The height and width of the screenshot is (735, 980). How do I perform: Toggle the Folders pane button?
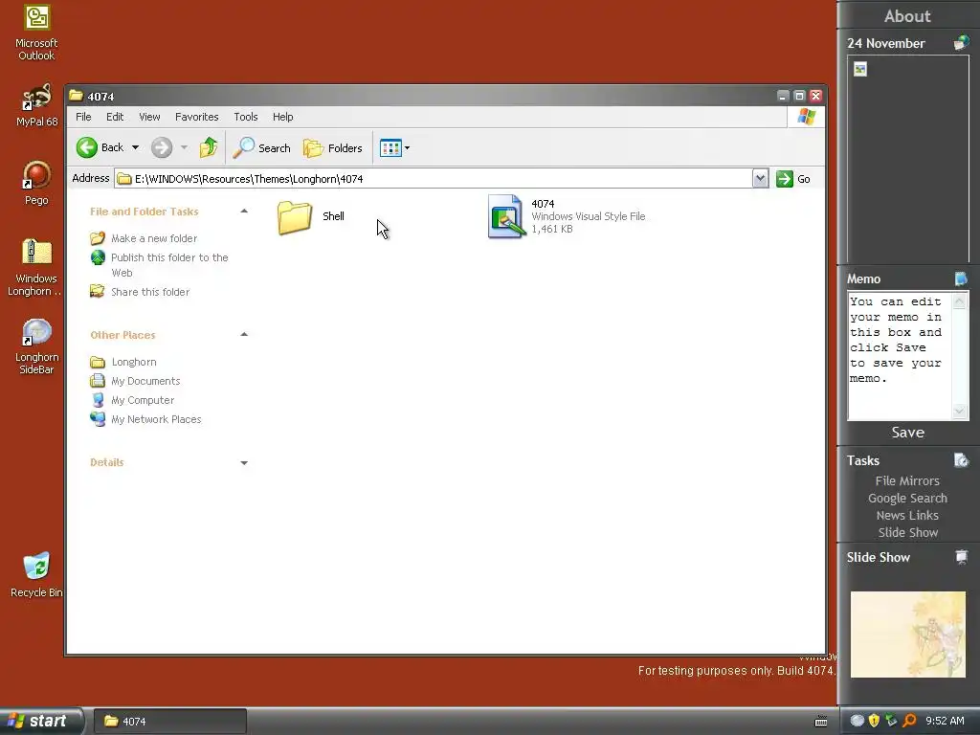pos(332,148)
